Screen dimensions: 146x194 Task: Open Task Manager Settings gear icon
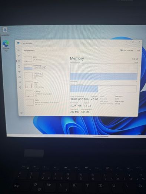pyautogui.click(x=21, y=113)
